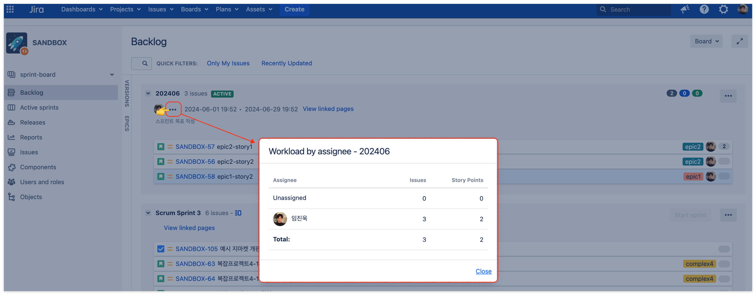Click the SANDBOX-105 task checkbox icon
Screen dimensions: 756x295
161,249
